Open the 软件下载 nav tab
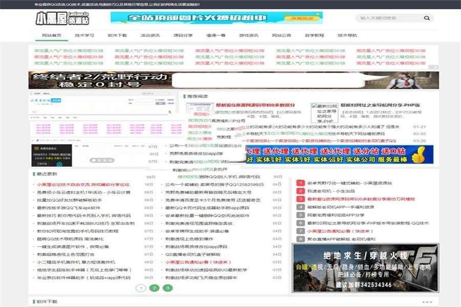Image resolution: width=461 pixels, height=307 pixels. tap(117, 35)
